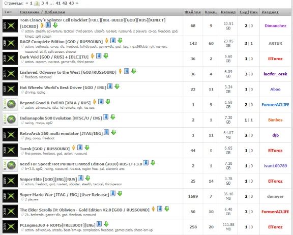This screenshot has height=235, width=293.
Task: Download Super Mario War via green arrow
Action: pyautogui.click(x=120, y=193)
